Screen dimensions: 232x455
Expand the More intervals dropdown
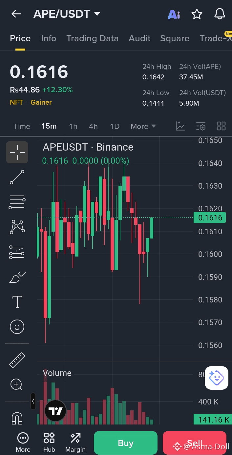(143, 126)
